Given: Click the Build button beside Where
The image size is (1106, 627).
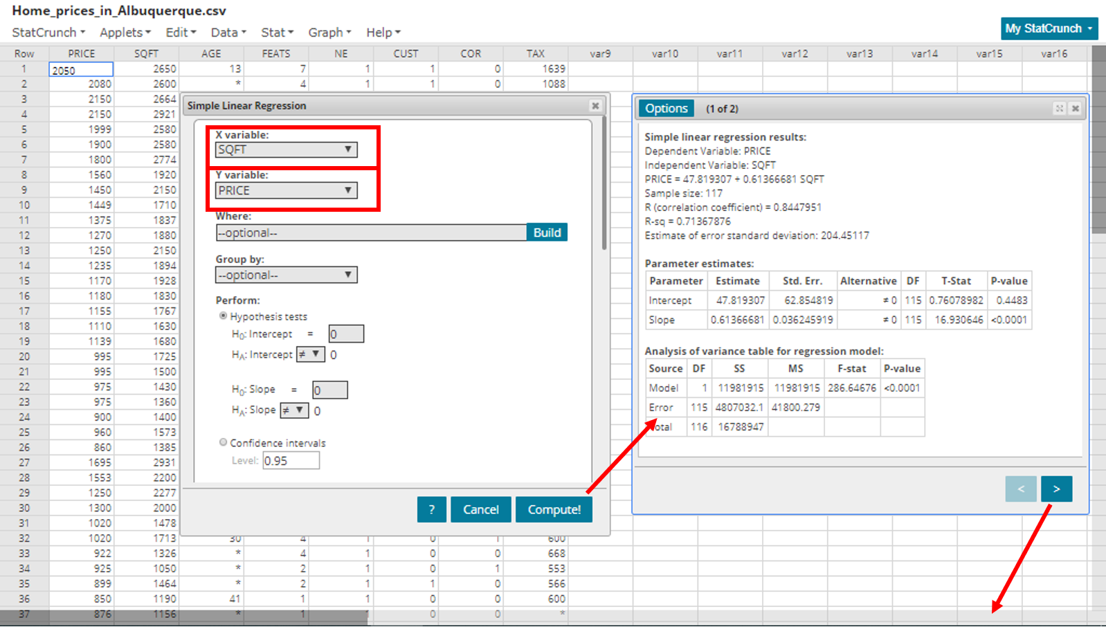Looking at the screenshot, I should pyautogui.click(x=547, y=233).
